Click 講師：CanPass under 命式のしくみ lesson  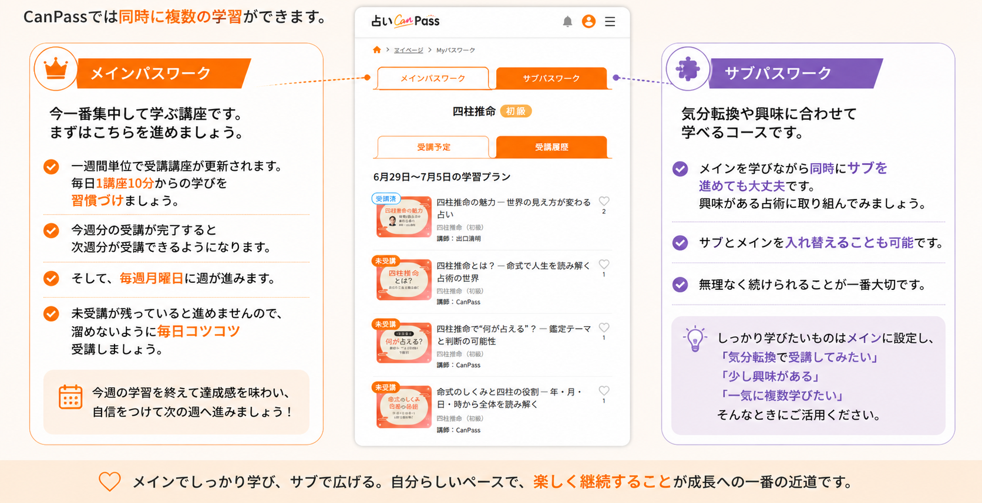(x=459, y=430)
